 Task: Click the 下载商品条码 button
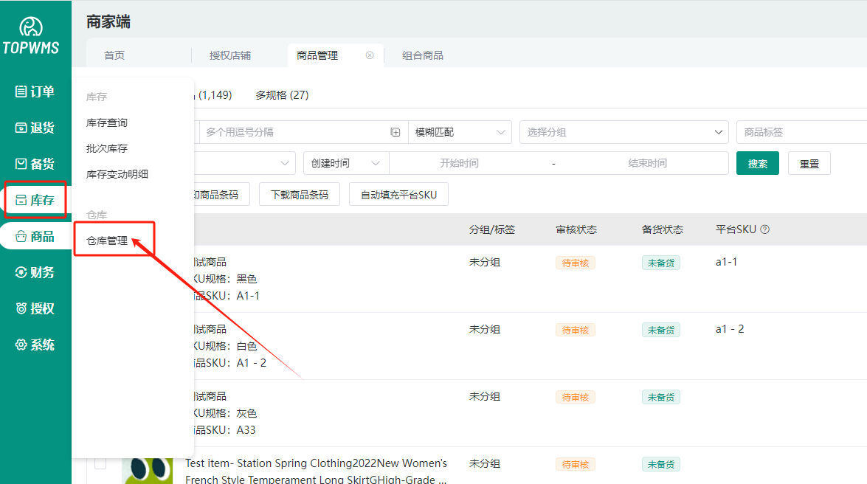click(300, 194)
